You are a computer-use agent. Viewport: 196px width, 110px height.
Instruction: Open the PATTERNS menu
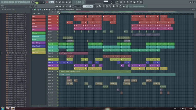[x=11, y=2]
